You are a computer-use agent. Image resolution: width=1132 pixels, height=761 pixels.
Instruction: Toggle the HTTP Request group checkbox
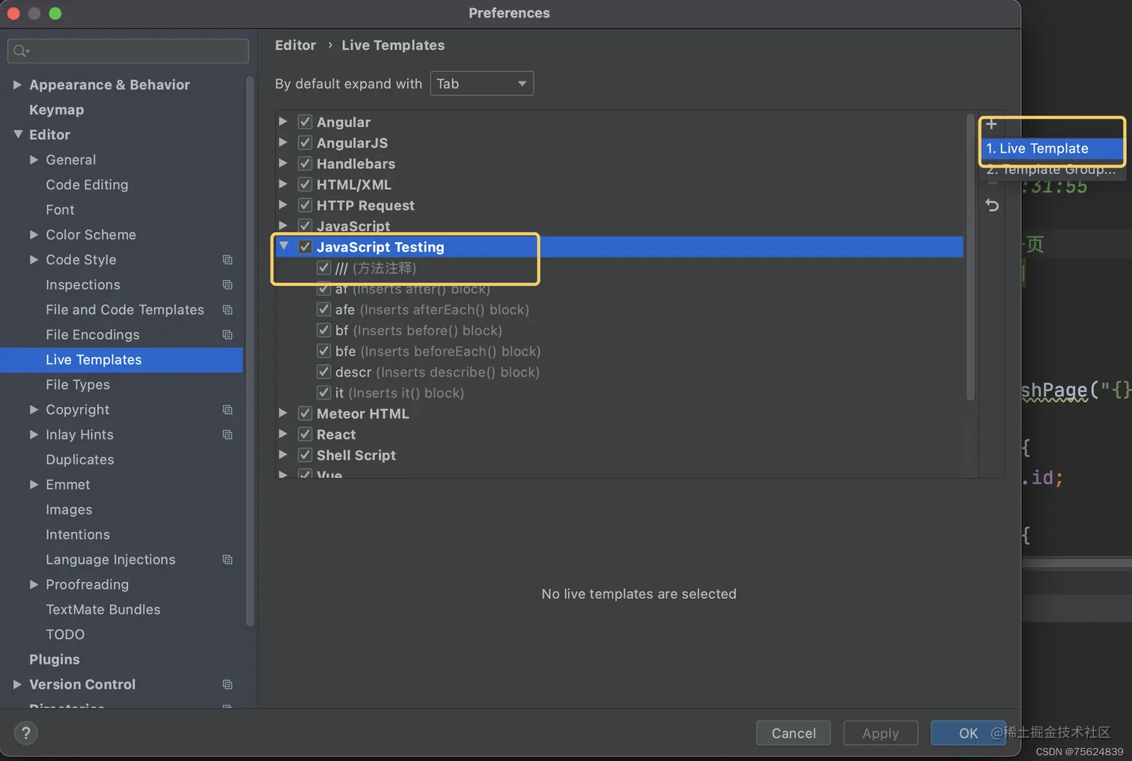[305, 205]
